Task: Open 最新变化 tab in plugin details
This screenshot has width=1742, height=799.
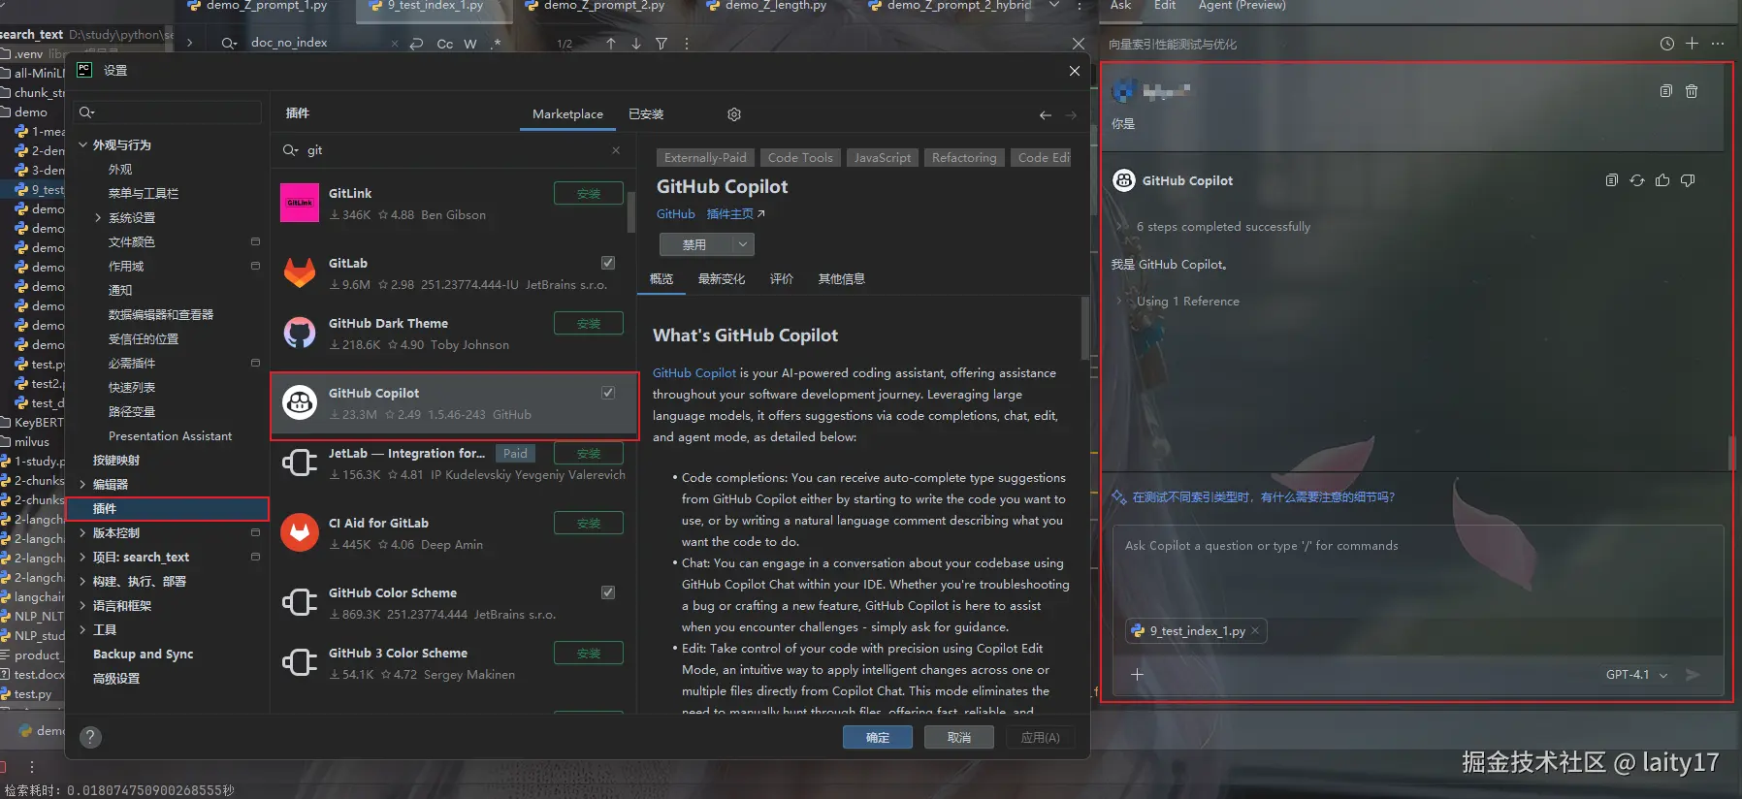Action: click(722, 279)
